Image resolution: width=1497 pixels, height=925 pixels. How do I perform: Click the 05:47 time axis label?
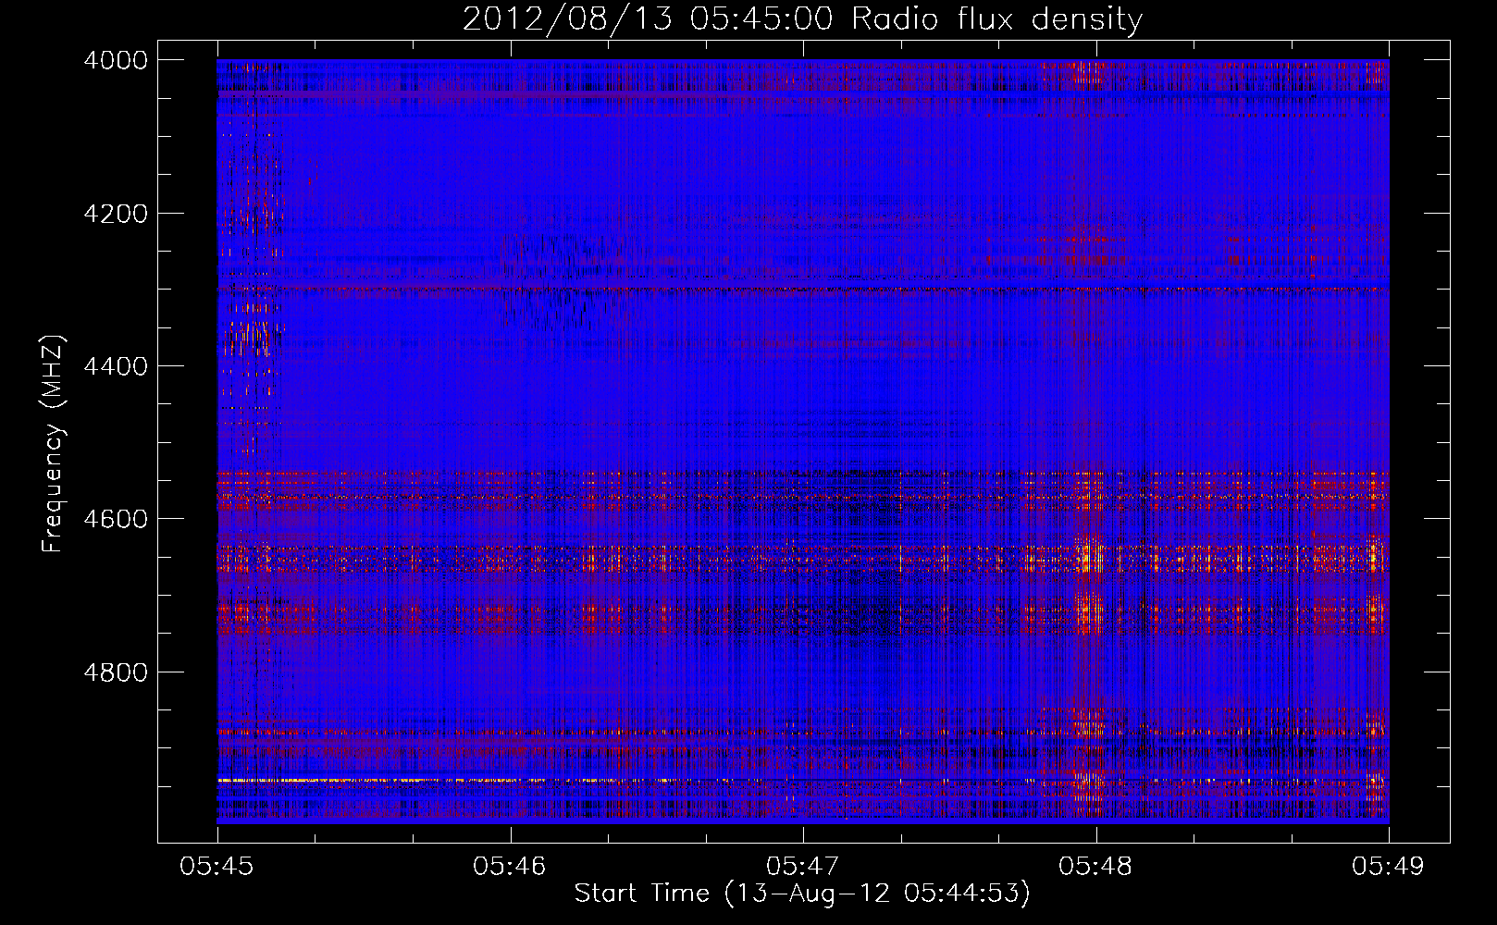[803, 866]
